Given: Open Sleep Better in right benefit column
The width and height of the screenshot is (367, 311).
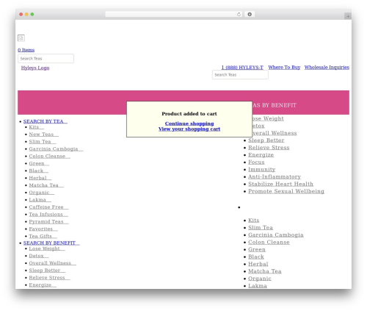Looking at the screenshot, I should pyautogui.click(x=266, y=140).
